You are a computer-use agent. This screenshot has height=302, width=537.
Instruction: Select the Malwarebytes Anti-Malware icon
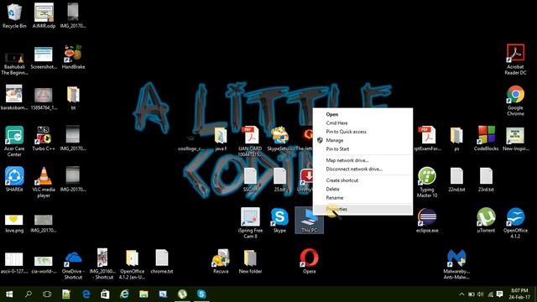click(456, 264)
